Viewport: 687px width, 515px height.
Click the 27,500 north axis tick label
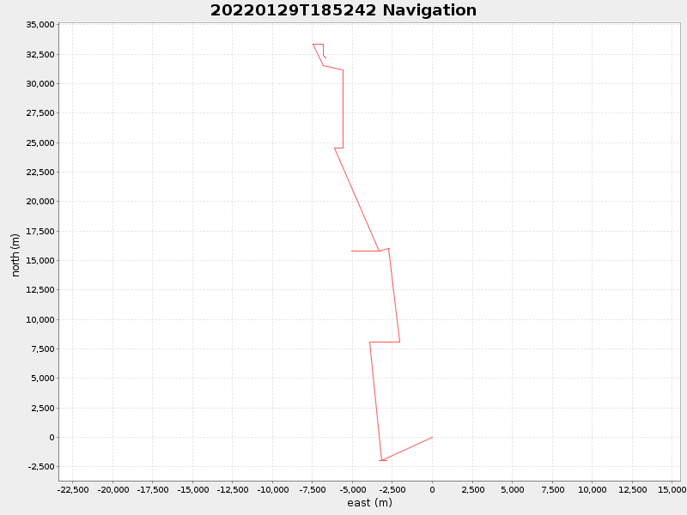40,113
